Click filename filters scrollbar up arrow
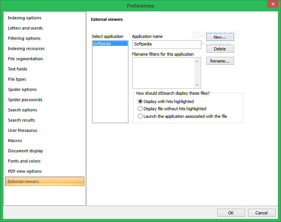Viewport: 281px width, 222px height. click(197, 61)
